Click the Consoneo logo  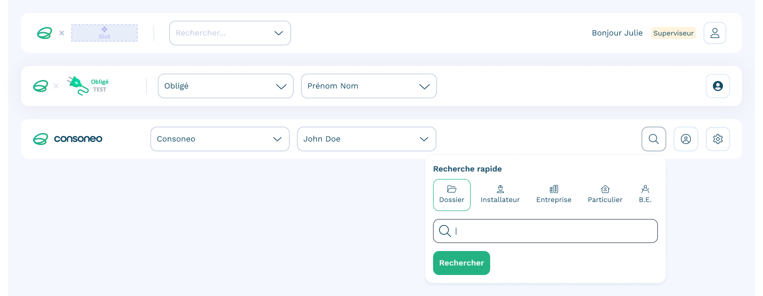(68, 139)
